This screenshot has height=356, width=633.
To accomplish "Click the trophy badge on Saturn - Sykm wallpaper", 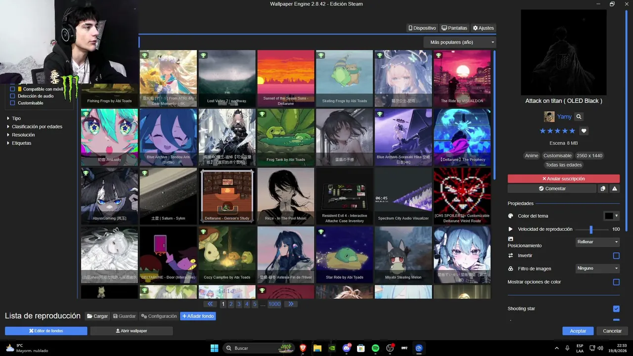I will click(x=144, y=173).
